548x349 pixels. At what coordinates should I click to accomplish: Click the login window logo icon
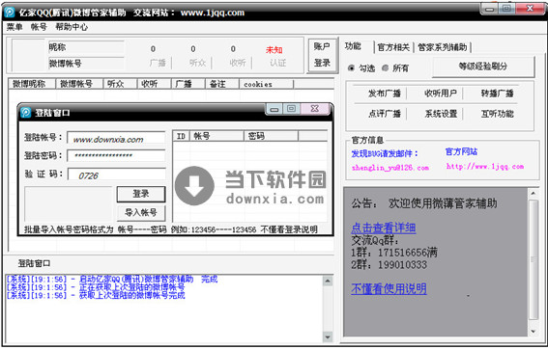click(25, 113)
